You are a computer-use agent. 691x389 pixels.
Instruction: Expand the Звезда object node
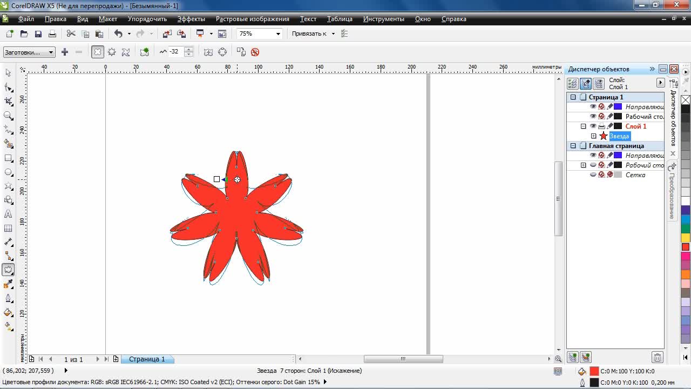click(593, 136)
